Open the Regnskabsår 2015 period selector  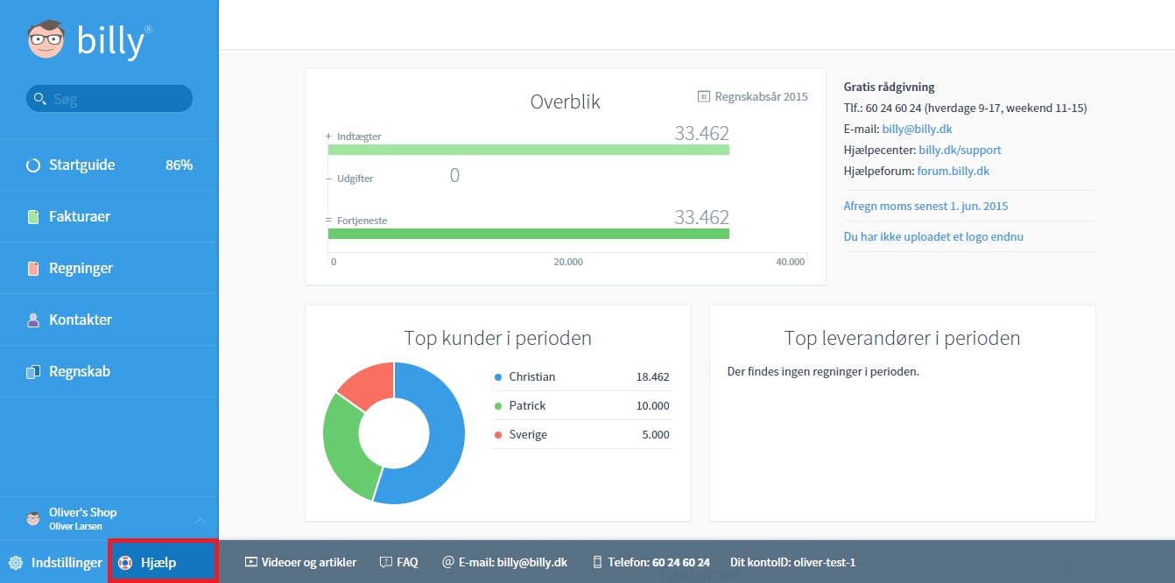[x=753, y=96]
